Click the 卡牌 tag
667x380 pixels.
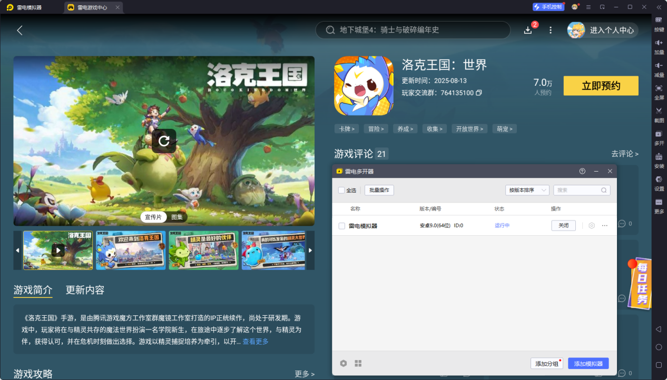coord(347,128)
